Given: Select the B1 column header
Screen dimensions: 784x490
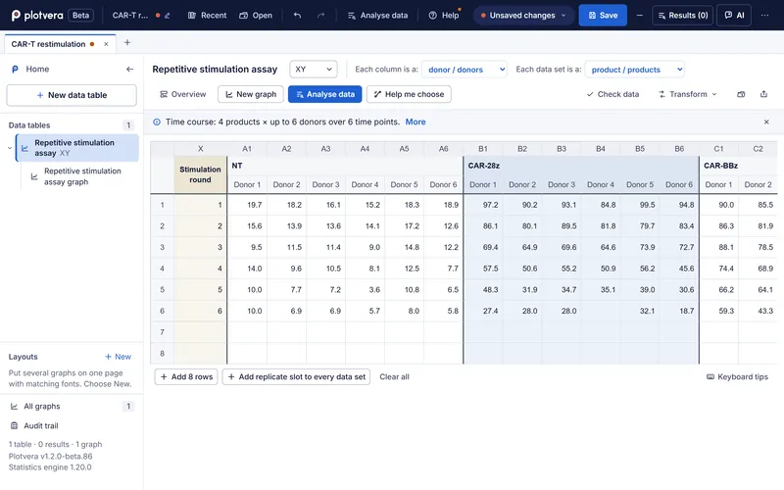Looking at the screenshot, I should 483,149.
